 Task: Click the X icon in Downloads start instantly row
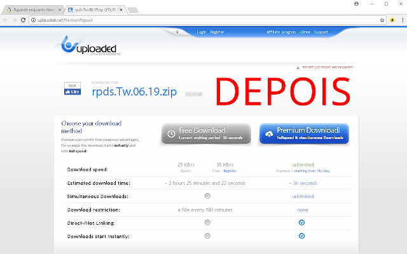(x=207, y=236)
